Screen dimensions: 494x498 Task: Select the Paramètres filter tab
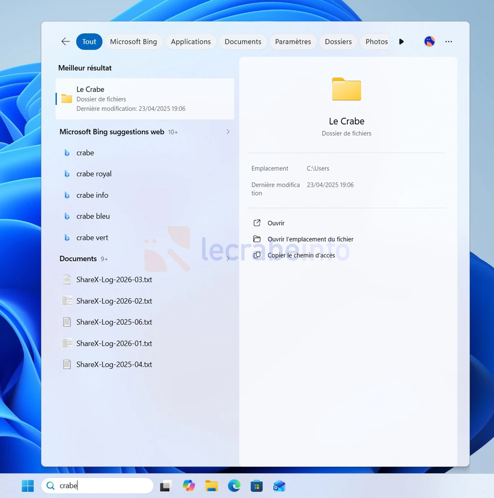(x=293, y=42)
